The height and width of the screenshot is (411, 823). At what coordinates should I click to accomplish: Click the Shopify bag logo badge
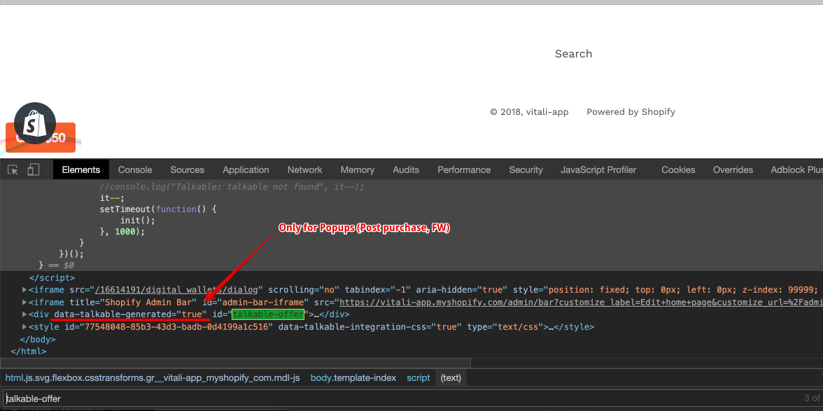[35, 123]
